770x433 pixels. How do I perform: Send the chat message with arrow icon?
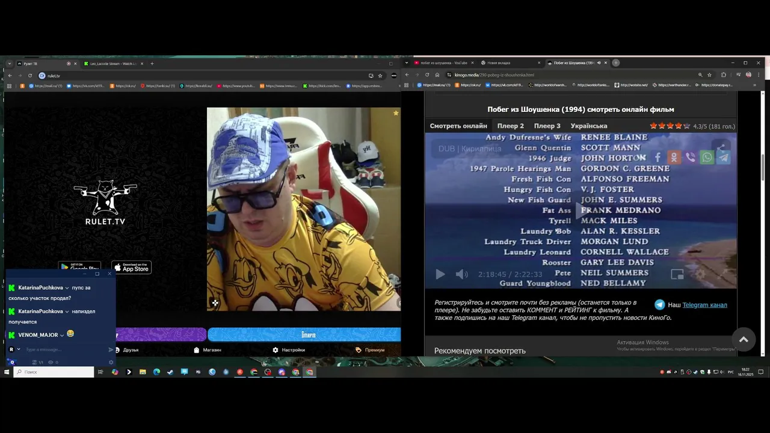(x=111, y=349)
